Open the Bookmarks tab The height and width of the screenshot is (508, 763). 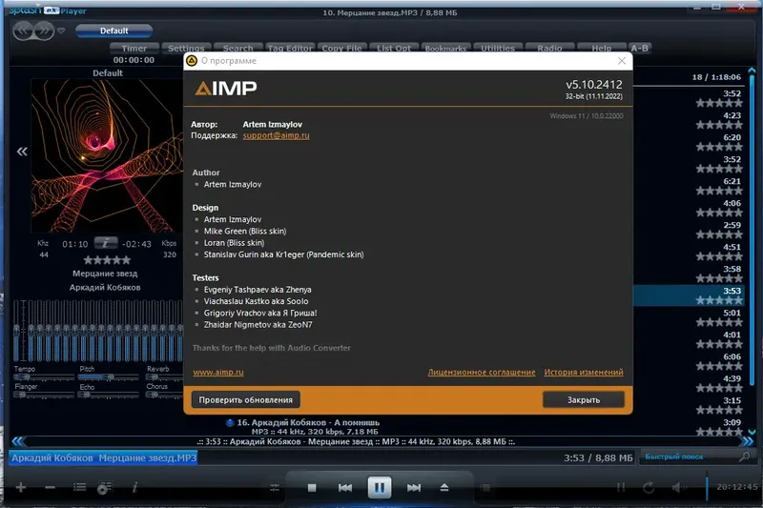445,48
